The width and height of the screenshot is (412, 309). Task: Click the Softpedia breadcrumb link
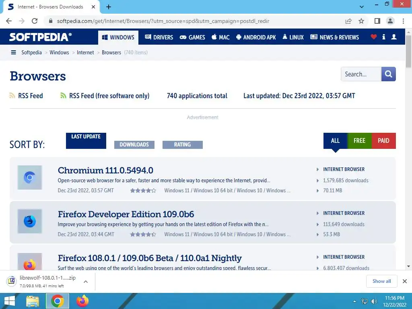31,53
